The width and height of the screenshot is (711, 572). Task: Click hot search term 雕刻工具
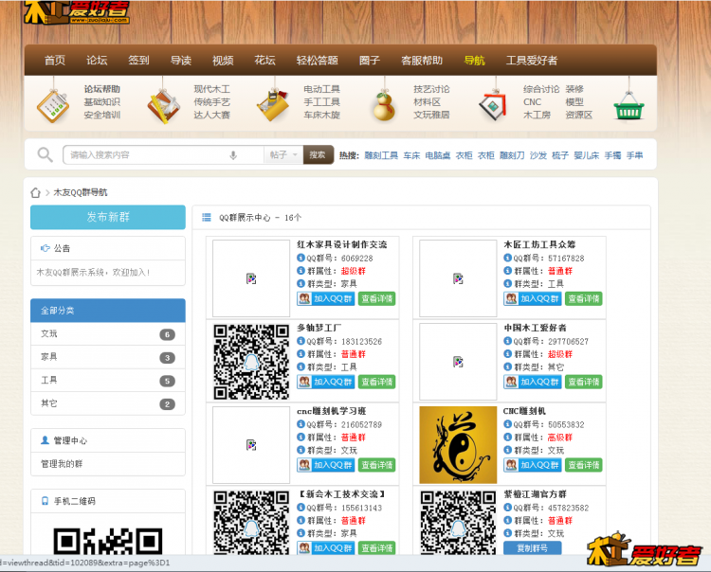pyautogui.click(x=381, y=155)
